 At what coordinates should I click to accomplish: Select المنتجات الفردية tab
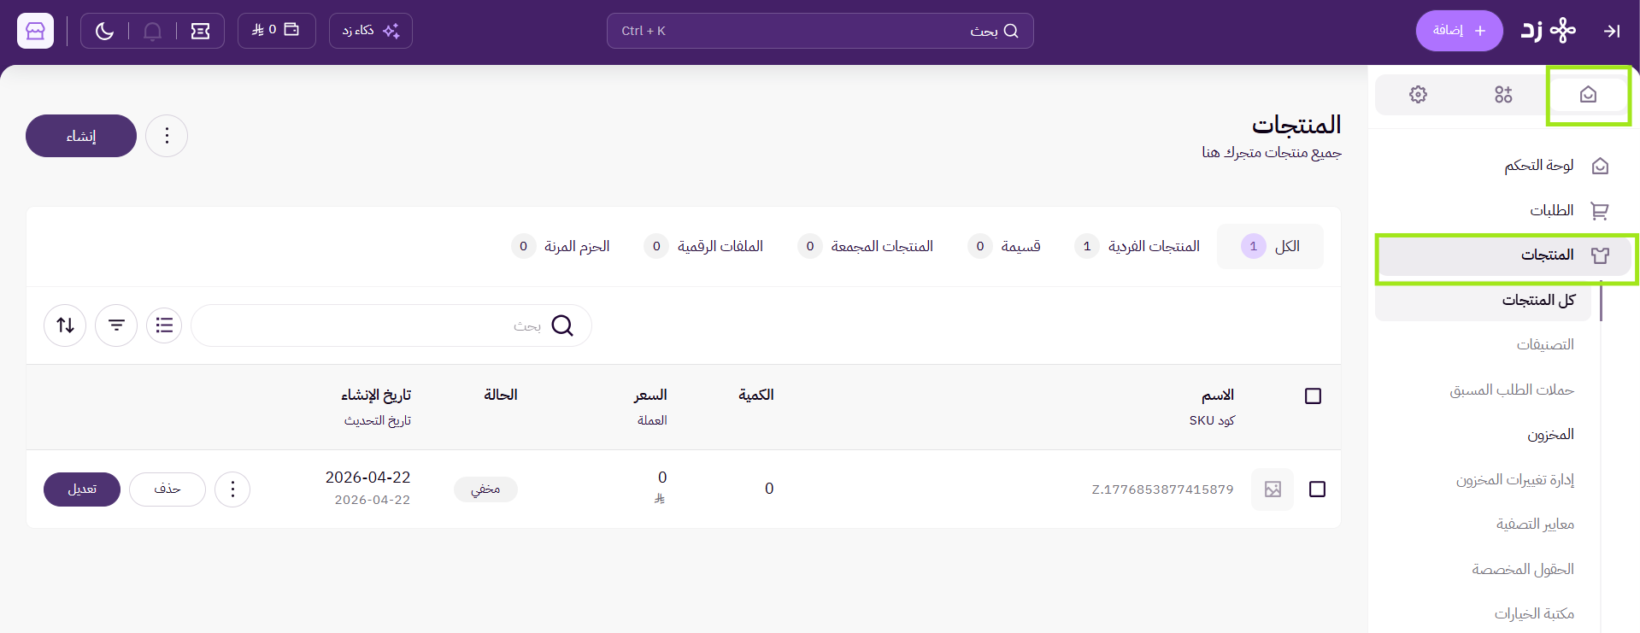[1137, 246]
